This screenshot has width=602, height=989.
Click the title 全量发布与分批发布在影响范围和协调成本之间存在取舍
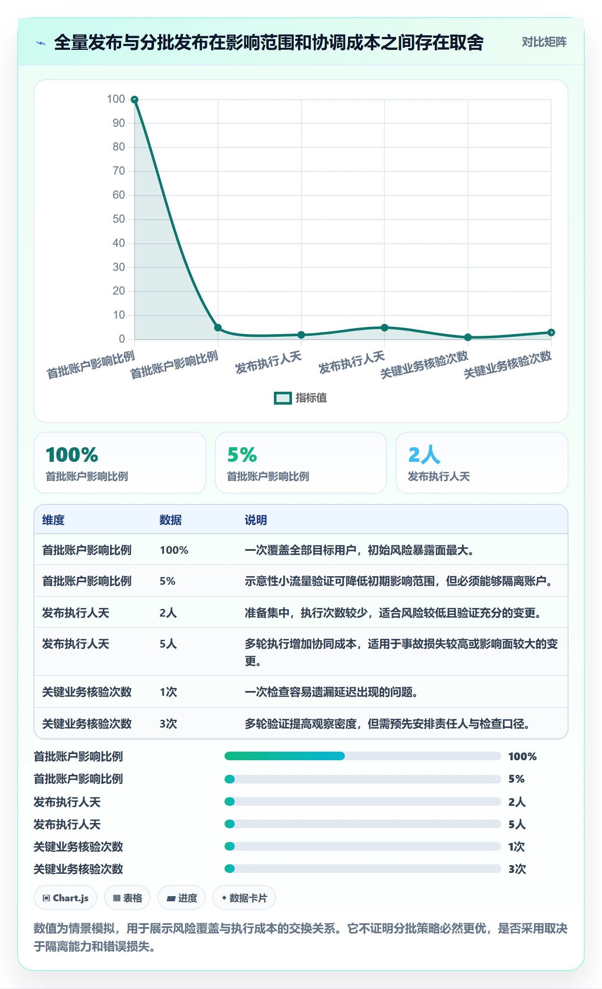(269, 43)
